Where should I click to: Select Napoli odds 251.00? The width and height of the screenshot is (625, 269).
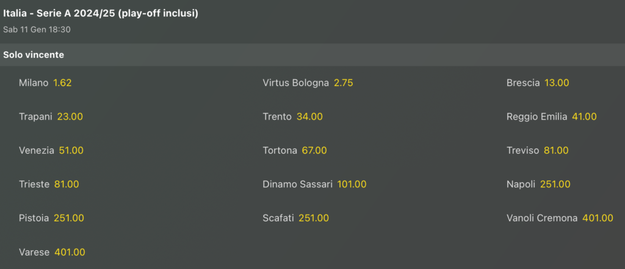(555, 184)
